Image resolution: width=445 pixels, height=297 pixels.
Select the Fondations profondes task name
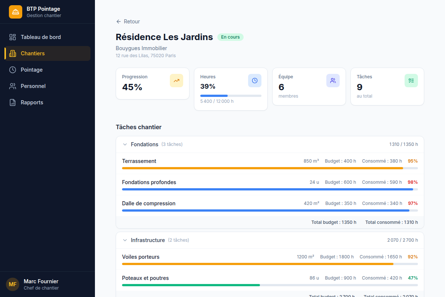point(149,182)
